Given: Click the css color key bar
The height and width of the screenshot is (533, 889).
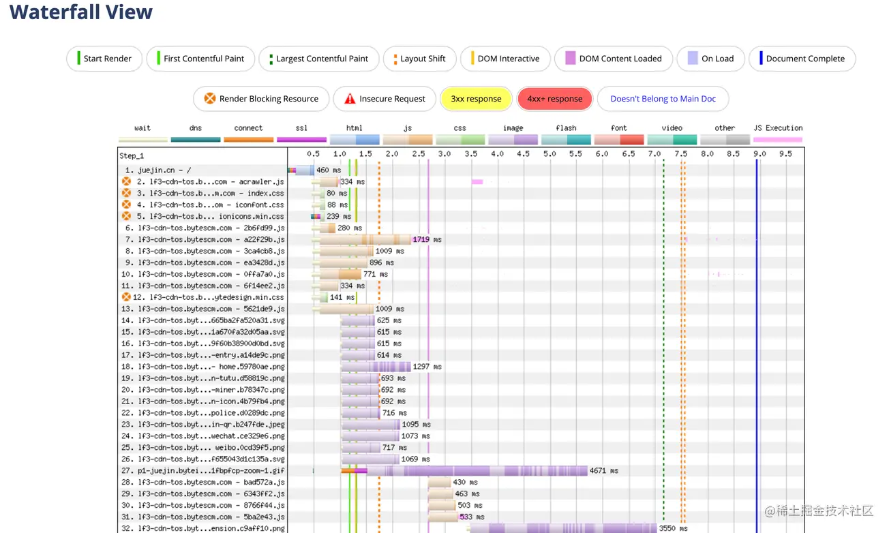Looking at the screenshot, I should tap(460, 140).
